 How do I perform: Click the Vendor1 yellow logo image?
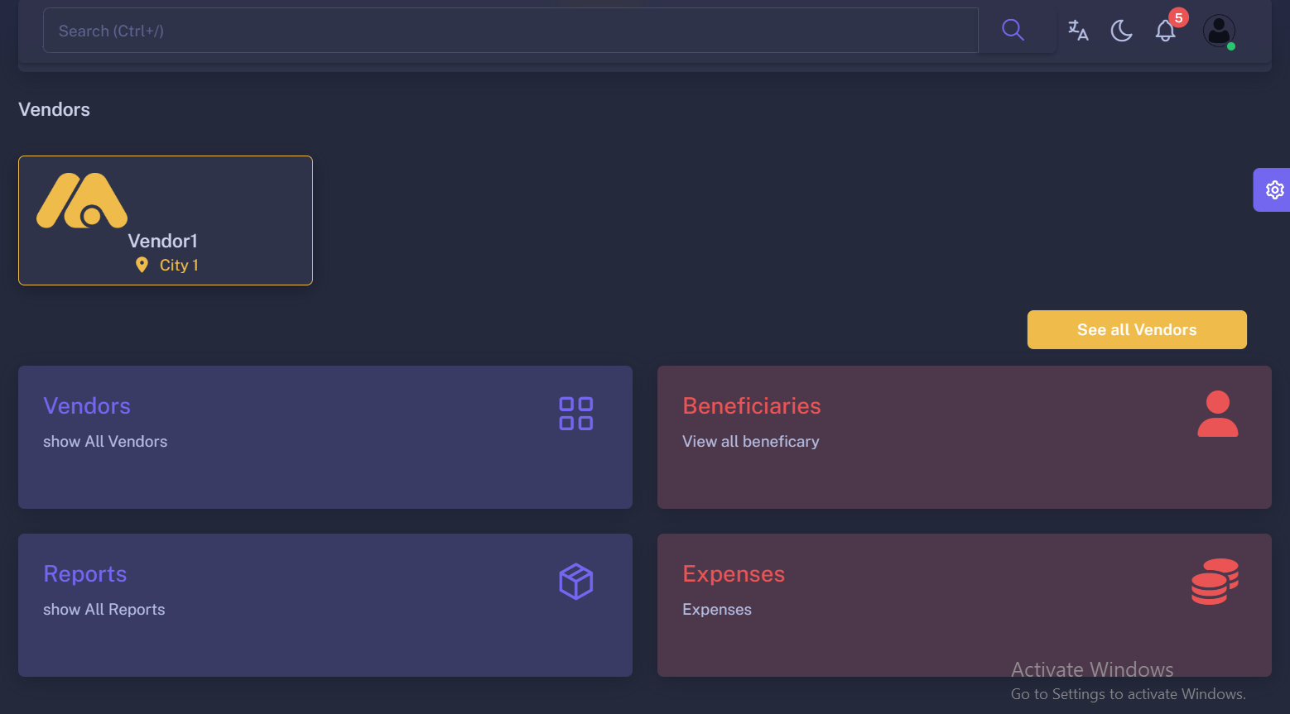[x=82, y=200]
